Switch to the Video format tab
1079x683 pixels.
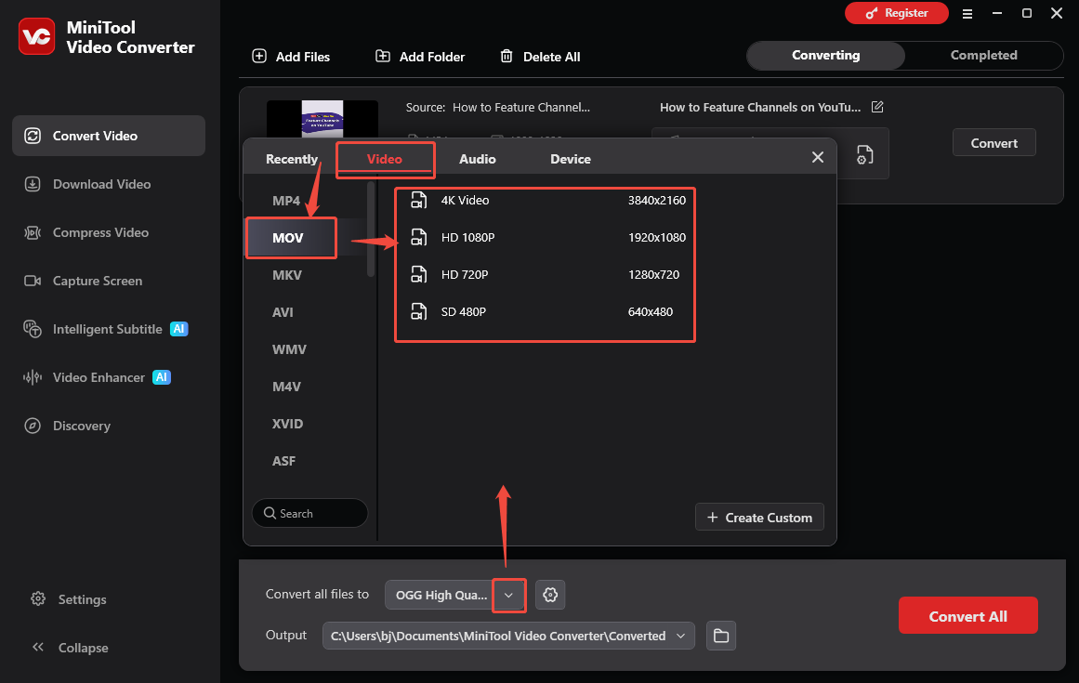[x=385, y=159]
